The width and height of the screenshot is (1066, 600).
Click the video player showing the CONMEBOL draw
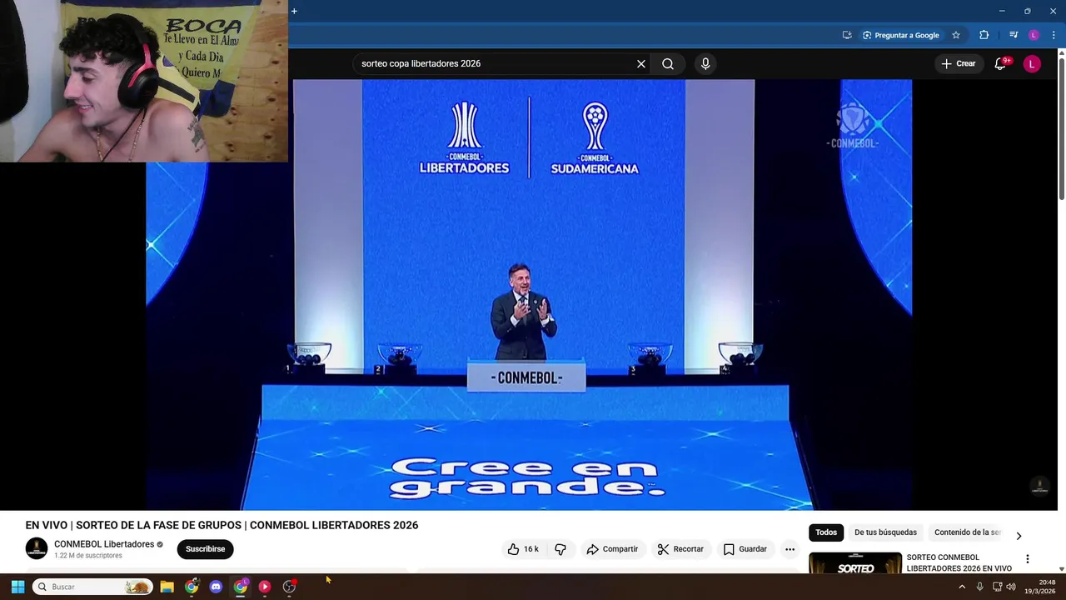tap(529, 294)
